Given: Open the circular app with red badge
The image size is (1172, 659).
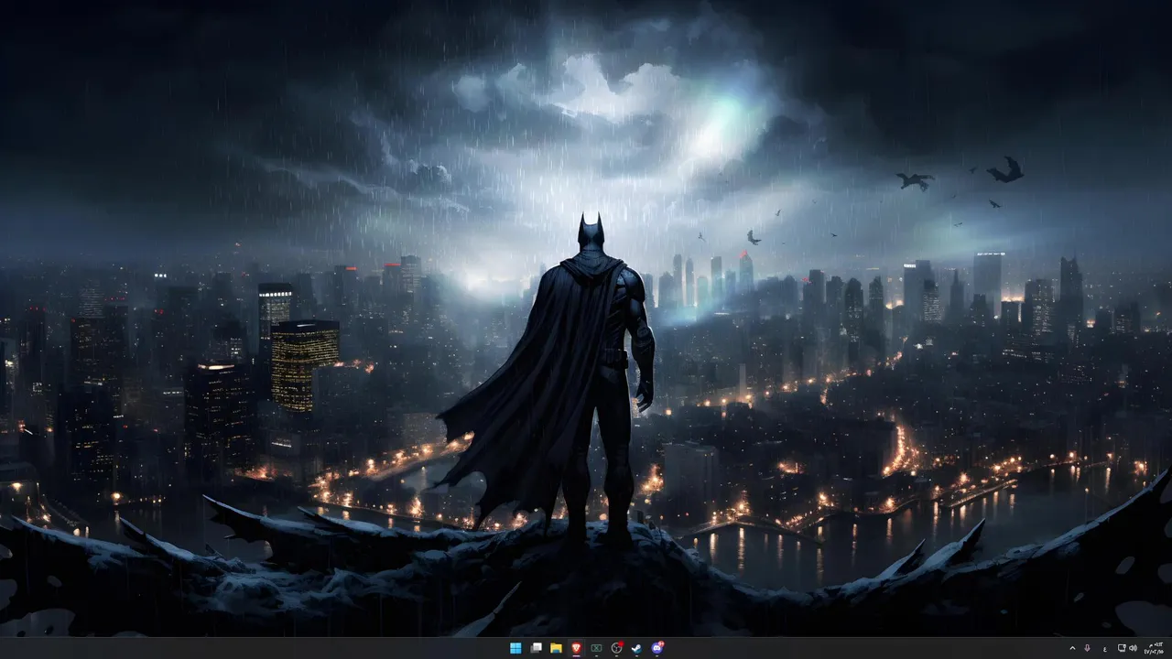Looking at the screenshot, I should tap(617, 648).
